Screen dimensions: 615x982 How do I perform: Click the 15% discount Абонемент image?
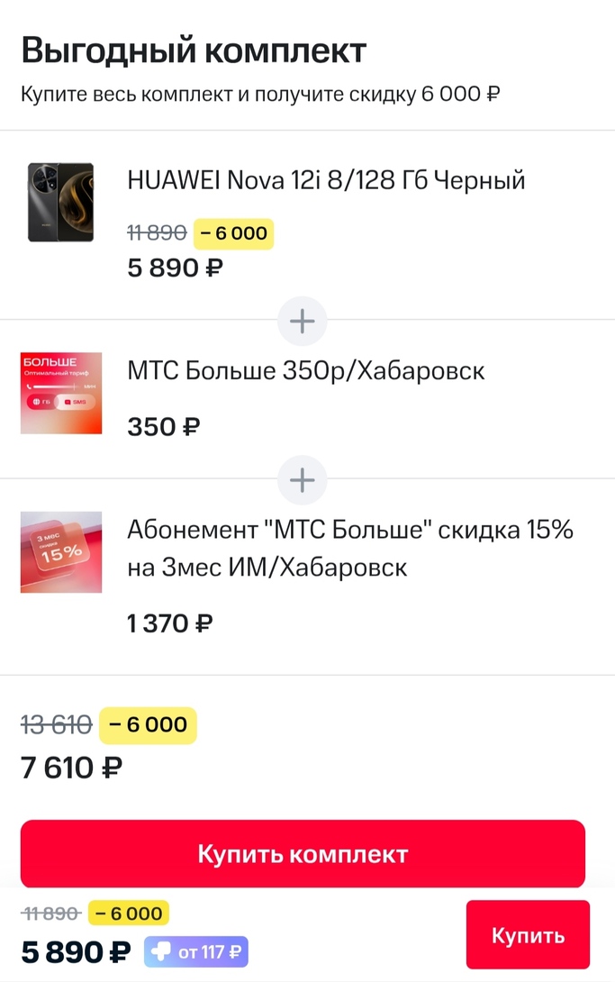(61, 552)
